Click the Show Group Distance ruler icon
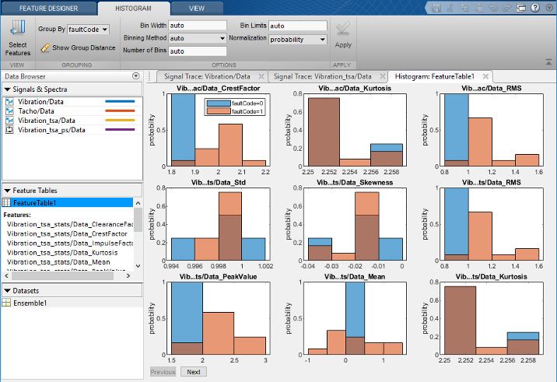Screen dimensions: 557x382 click(x=45, y=48)
